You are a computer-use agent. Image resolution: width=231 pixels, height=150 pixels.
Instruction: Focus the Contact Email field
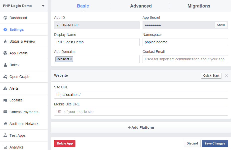pos(185,59)
